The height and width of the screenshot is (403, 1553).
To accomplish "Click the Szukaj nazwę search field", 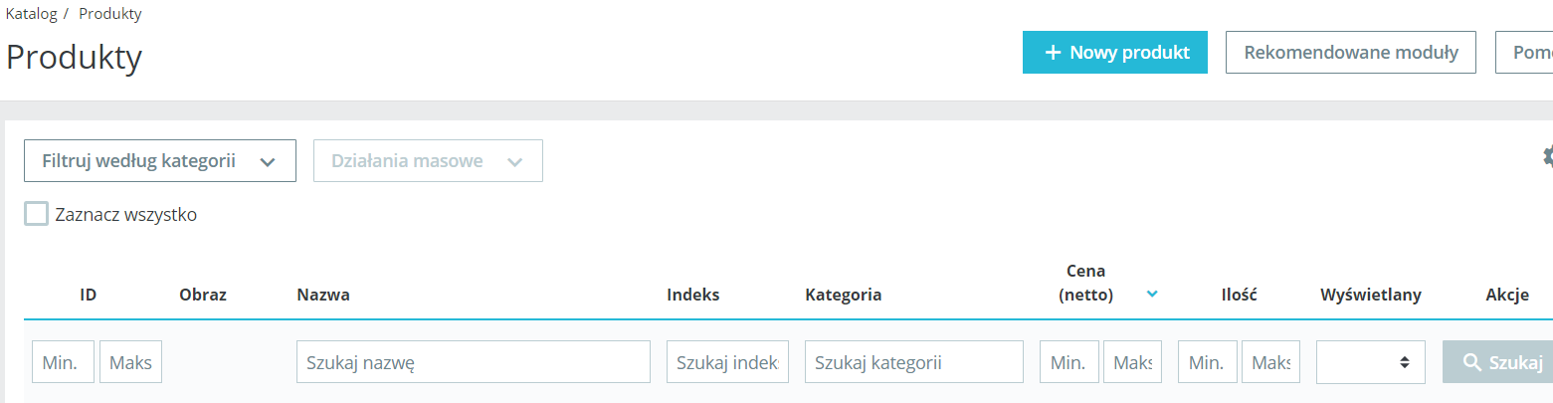I will point(473,362).
